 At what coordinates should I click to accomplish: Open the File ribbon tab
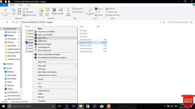4,5
